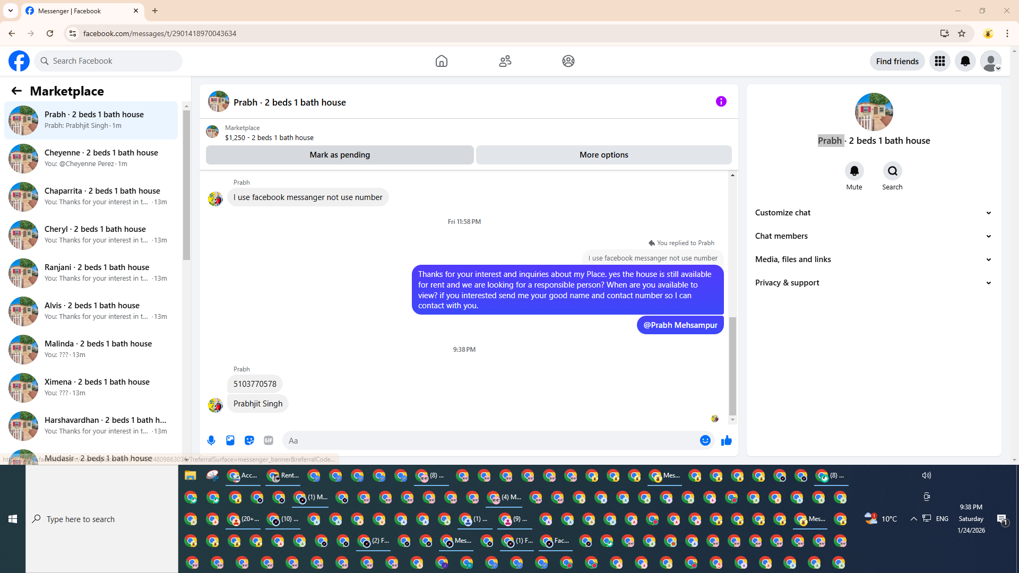Expand the Chat members section
Image resolution: width=1019 pixels, height=573 pixels.
click(x=873, y=236)
